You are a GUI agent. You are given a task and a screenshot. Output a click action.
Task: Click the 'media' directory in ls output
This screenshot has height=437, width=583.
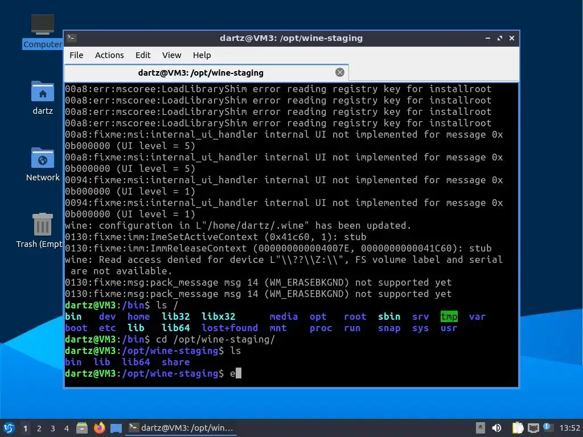284,316
